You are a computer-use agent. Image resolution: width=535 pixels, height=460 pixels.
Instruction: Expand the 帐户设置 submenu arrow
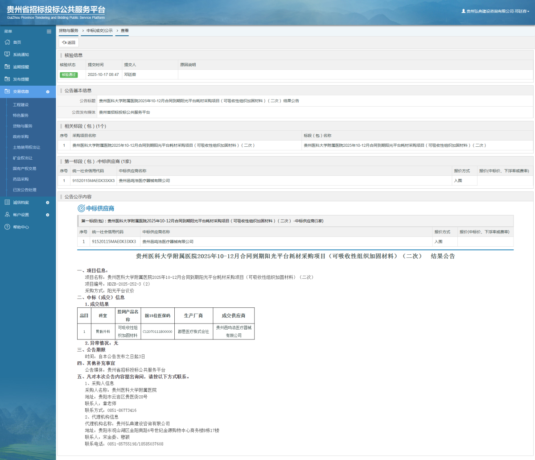48,215
